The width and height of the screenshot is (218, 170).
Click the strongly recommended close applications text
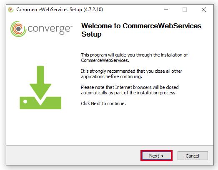point(132,74)
